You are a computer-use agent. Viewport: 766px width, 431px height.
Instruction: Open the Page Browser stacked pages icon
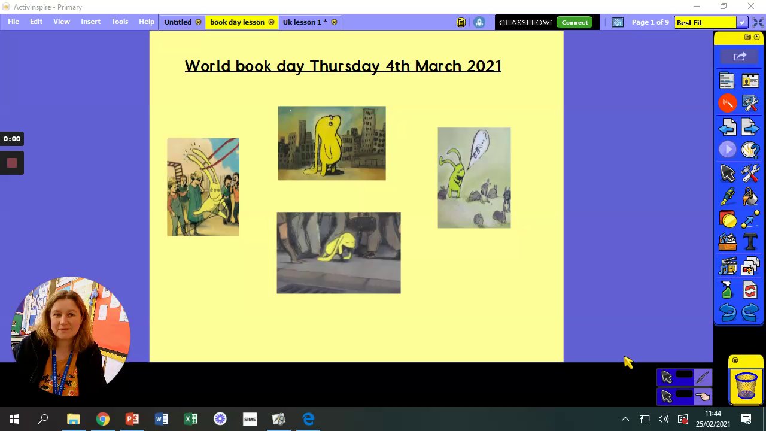pos(750,266)
